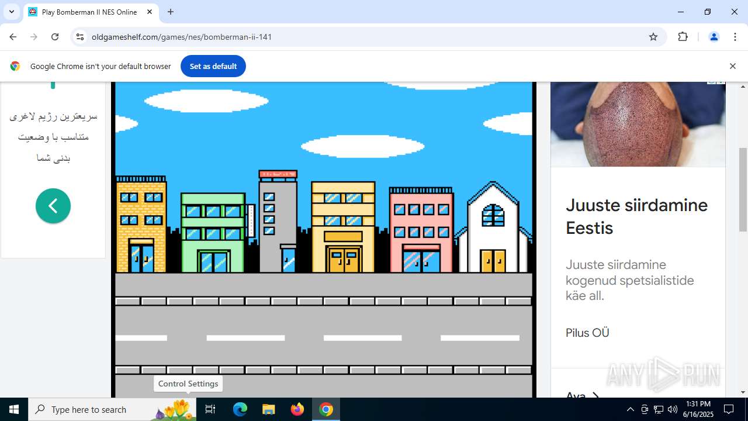Expand the tab search dropdown arrow
The height and width of the screenshot is (421, 748).
(11, 12)
